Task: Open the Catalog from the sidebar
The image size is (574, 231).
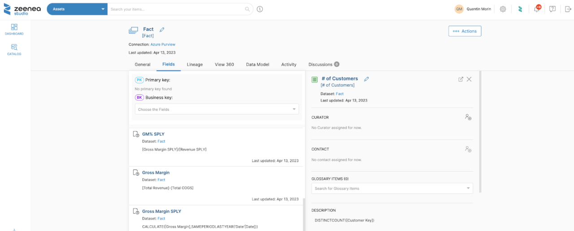Action: (14, 50)
